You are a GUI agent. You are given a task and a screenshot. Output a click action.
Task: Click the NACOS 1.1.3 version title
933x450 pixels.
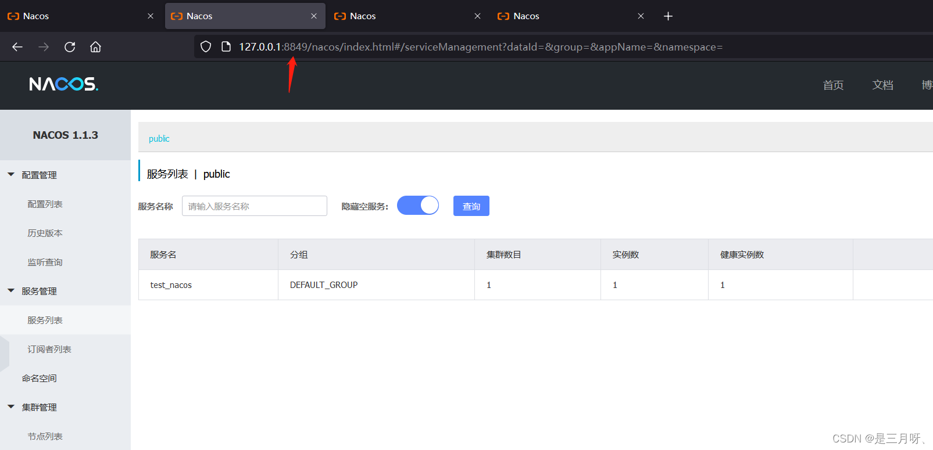pyautogui.click(x=66, y=135)
